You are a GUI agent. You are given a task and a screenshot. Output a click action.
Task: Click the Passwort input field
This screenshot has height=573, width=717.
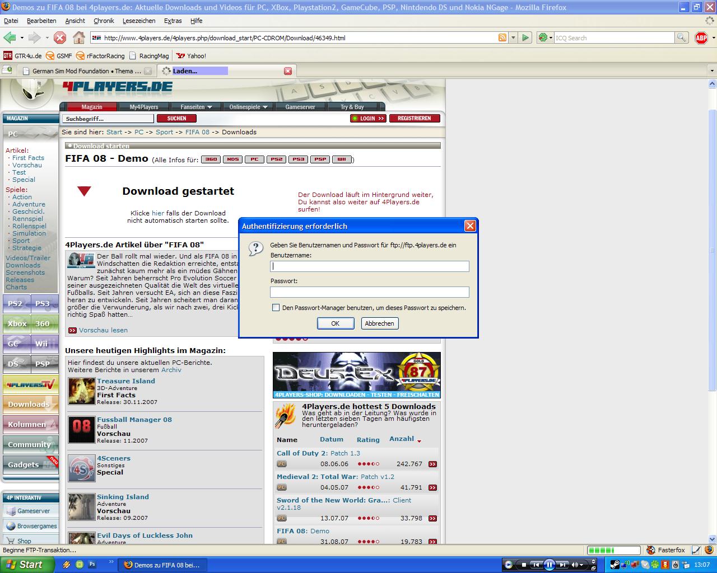click(369, 292)
